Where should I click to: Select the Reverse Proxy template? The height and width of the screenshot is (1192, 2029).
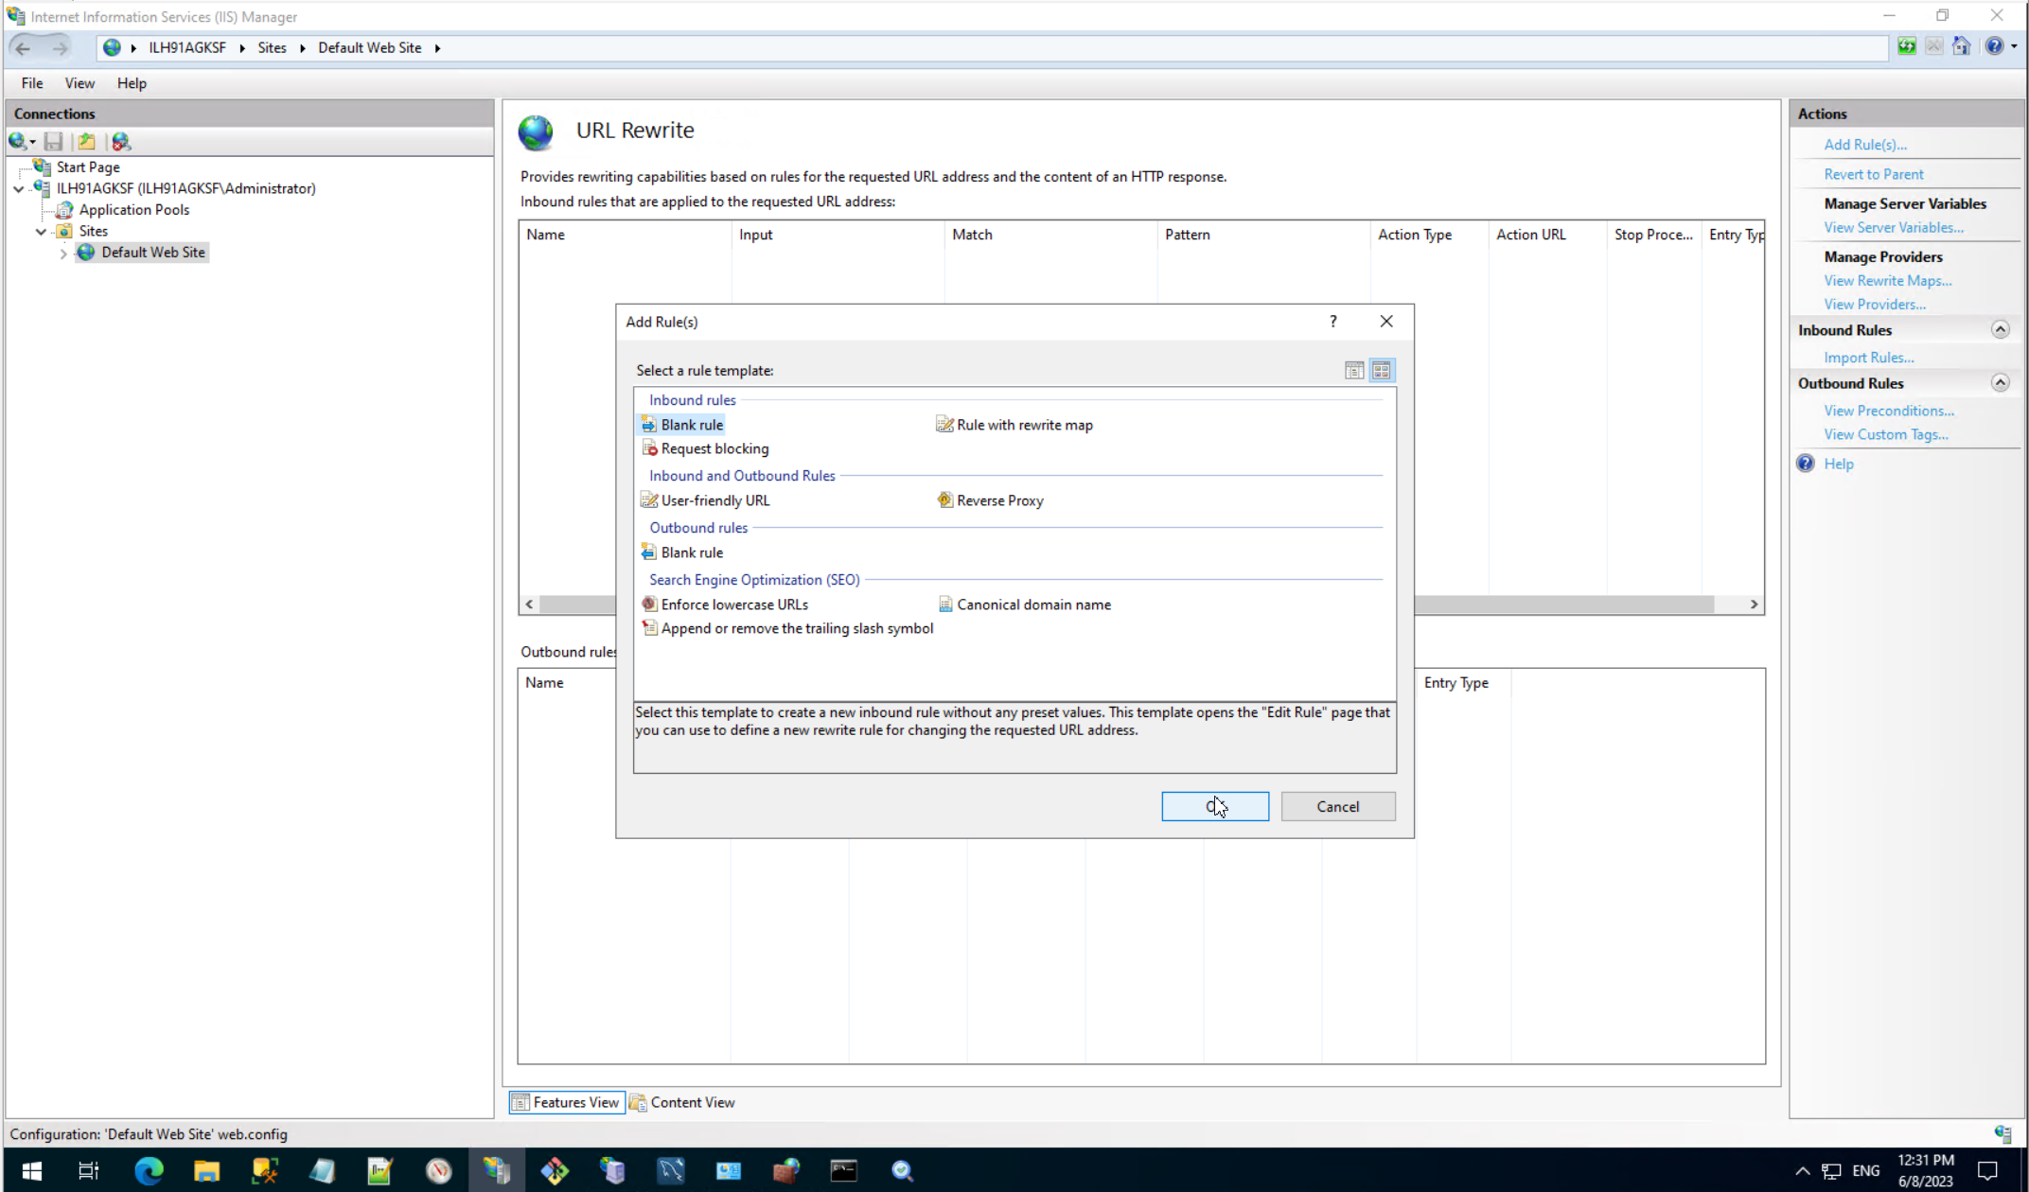point(998,500)
